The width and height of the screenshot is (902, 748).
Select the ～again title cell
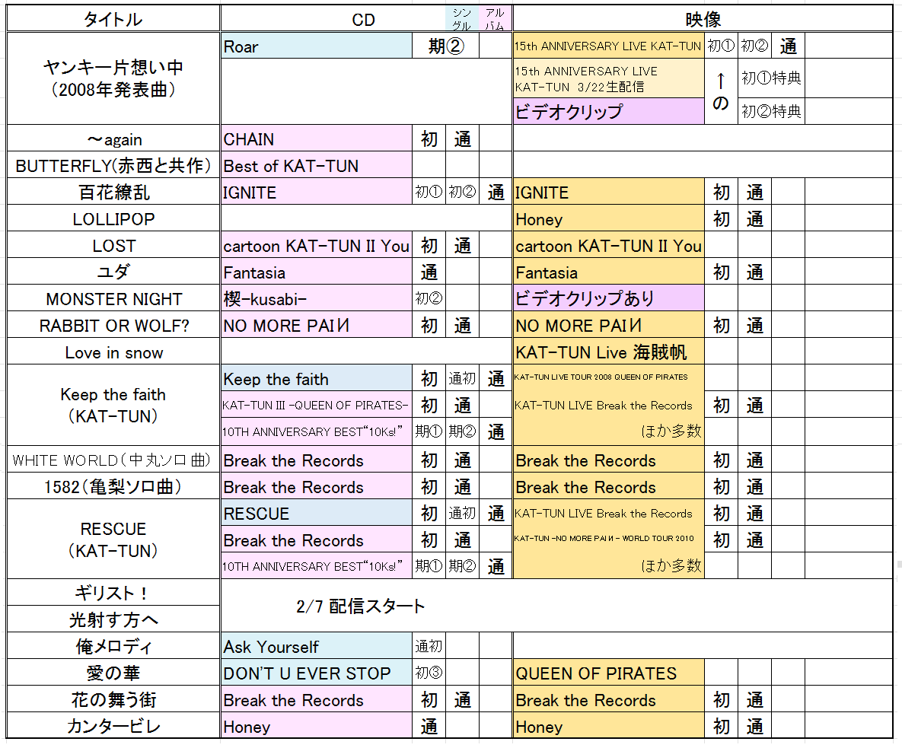[113, 139]
